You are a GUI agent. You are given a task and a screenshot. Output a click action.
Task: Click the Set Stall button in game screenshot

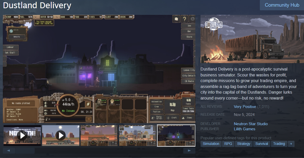pos(11,53)
